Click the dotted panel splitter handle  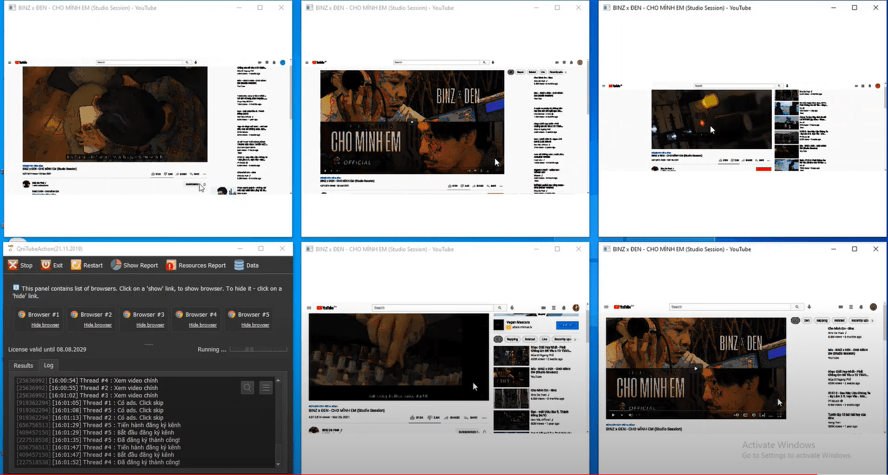[x=149, y=344]
